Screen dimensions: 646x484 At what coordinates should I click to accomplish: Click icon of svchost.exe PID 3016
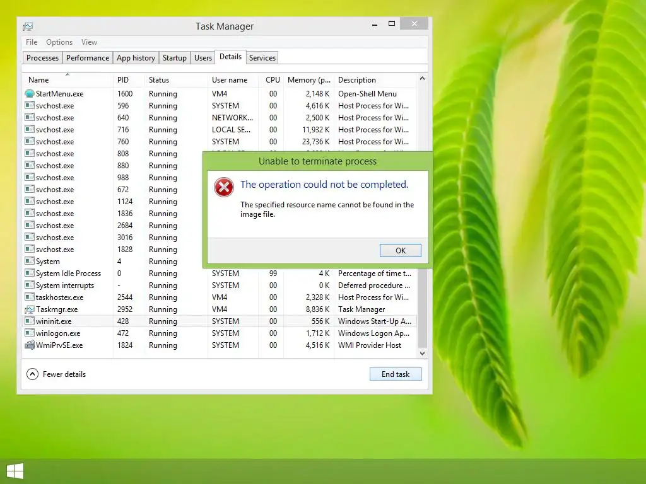pyautogui.click(x=29, y=237)
